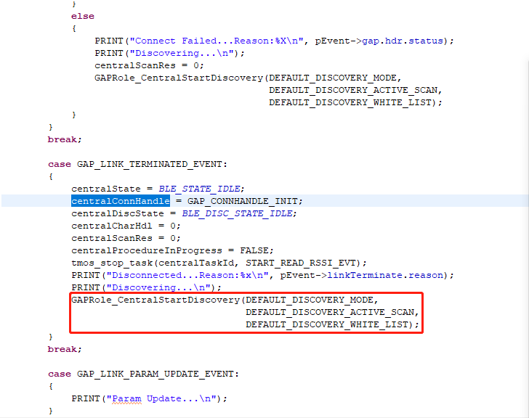Click DEFAULT_DISCOVERY_WHITE_LIST inside the red box
529x418 pixels.
(330, 324)
